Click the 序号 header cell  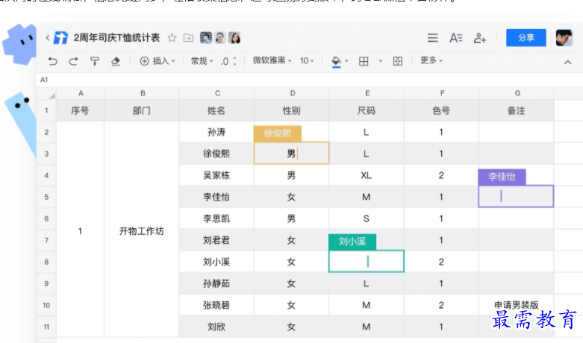(x=81, y=110)
